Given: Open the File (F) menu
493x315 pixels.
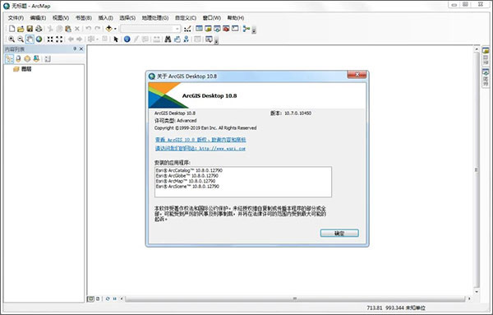Looking at the screenshot, I should pos(16,18).
